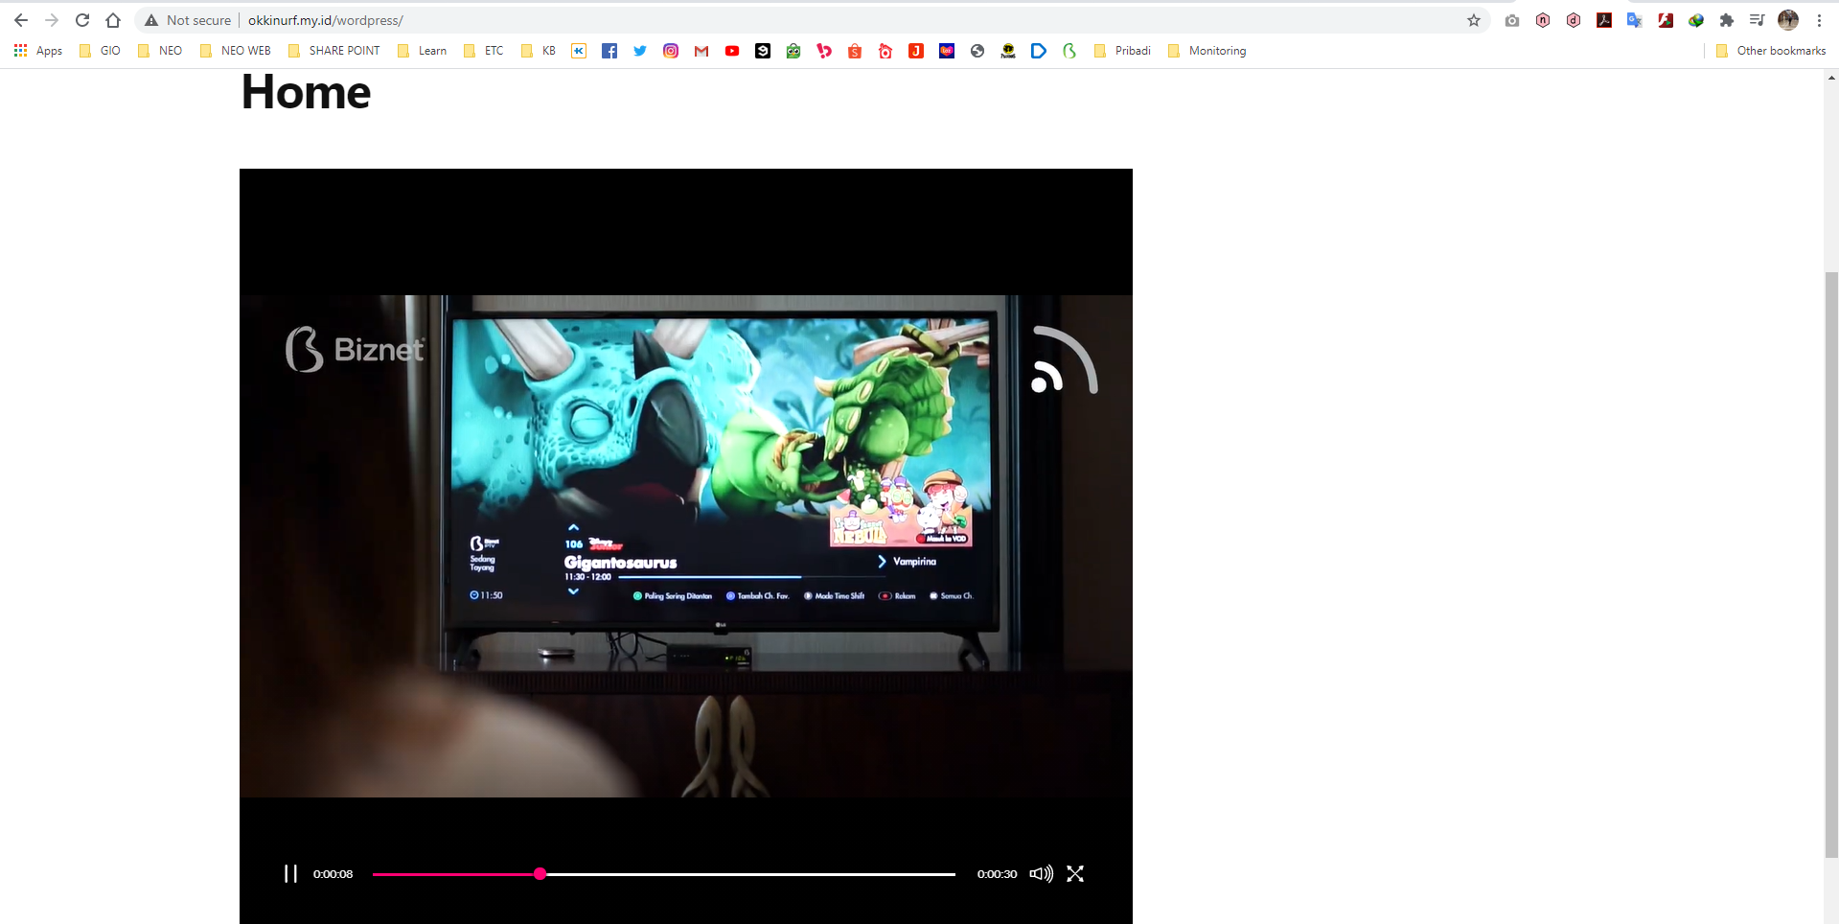Open the grey globe bookmark icon
The image size is (1839, 924).
977,51
